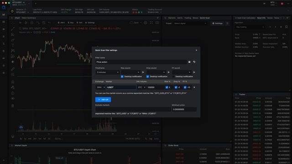Toggle Desktop notification under Drop sound
This screenshot has width=292, height=164.
coord(148,77)
